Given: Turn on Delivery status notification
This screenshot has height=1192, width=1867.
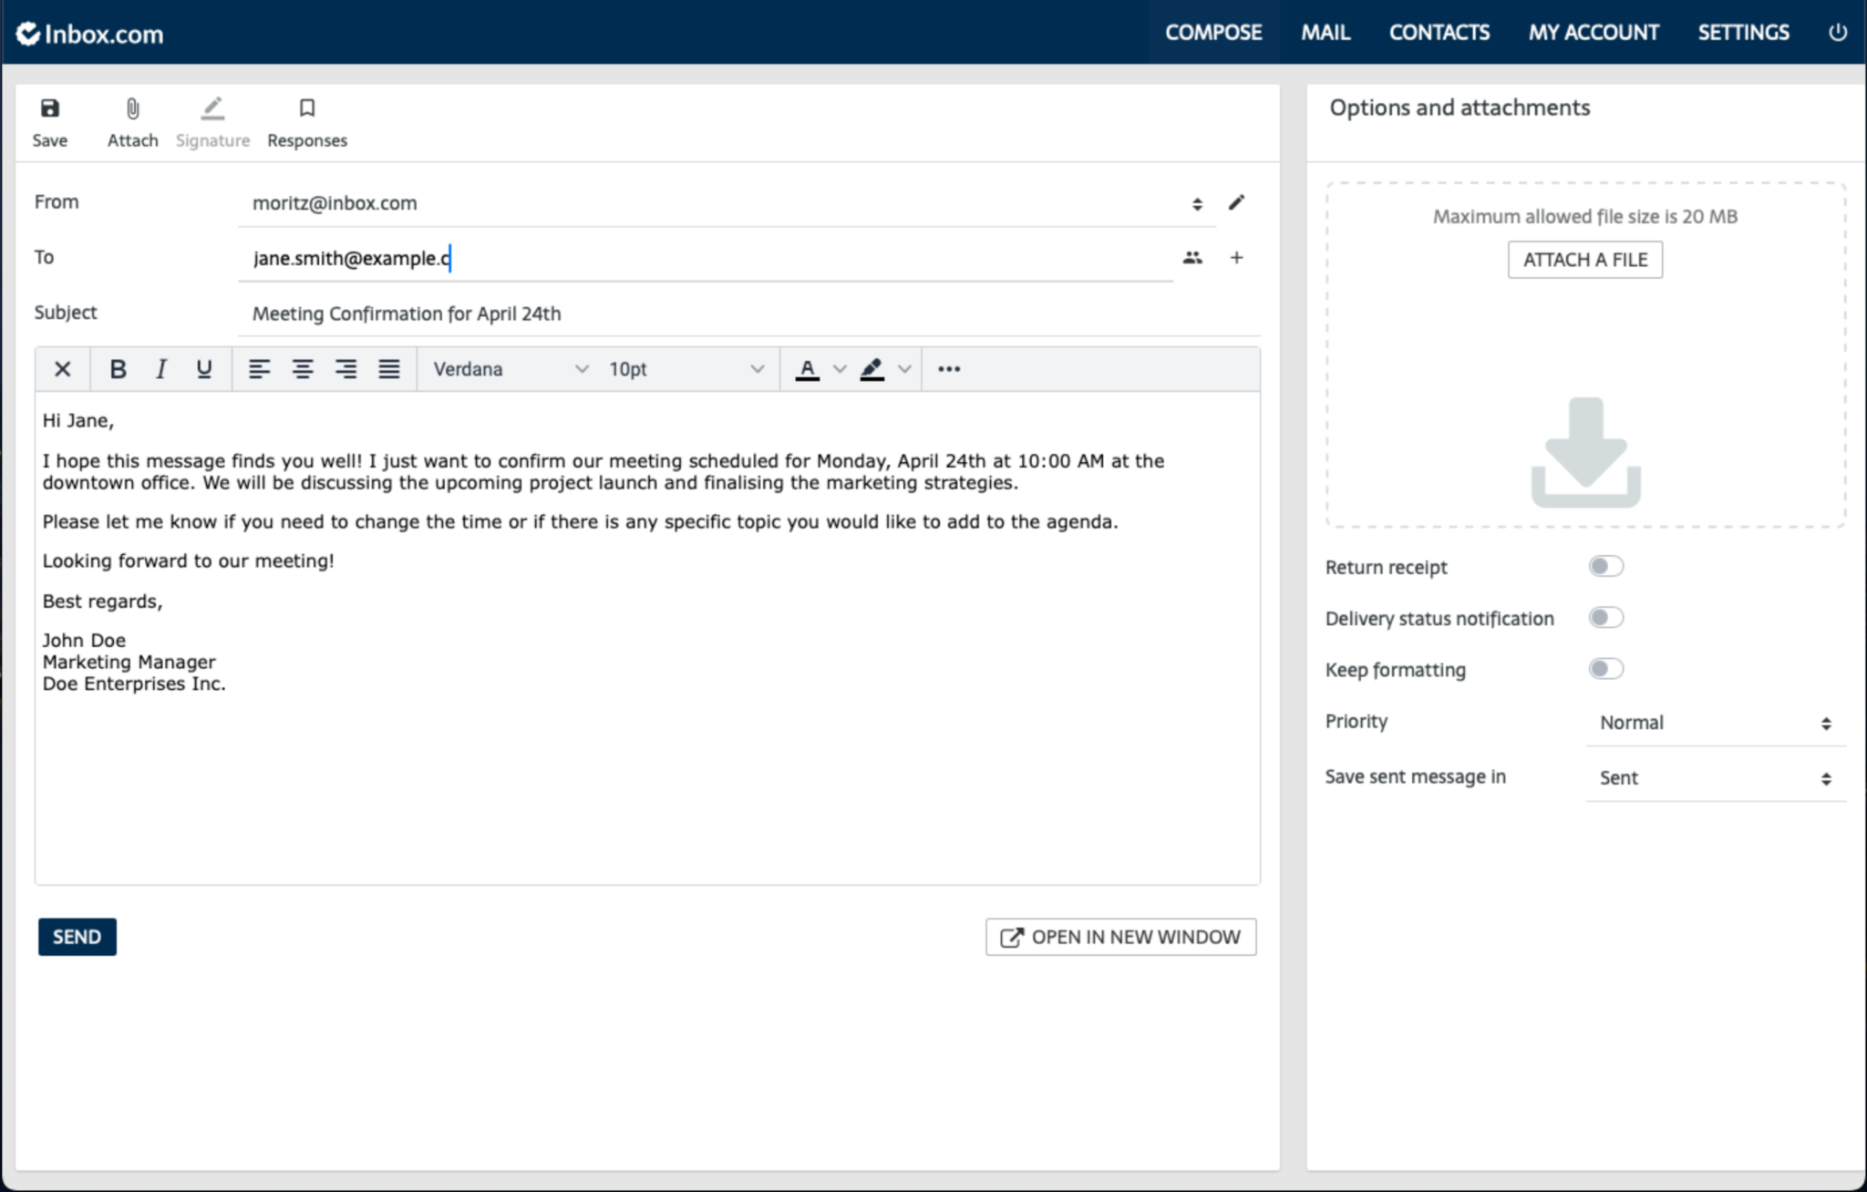Looking at the screenshot, I should point(1604,617).
